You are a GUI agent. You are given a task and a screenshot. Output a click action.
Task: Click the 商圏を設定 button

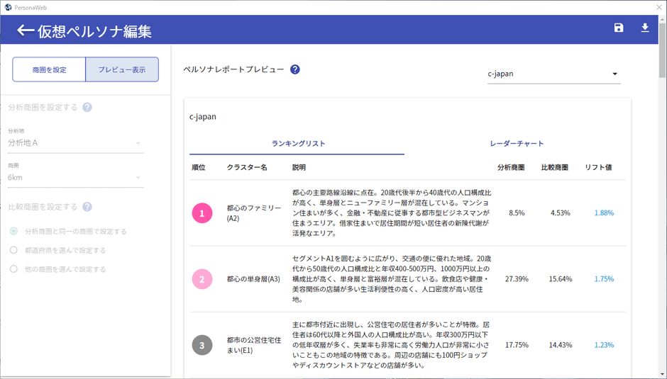pos(49,69)
